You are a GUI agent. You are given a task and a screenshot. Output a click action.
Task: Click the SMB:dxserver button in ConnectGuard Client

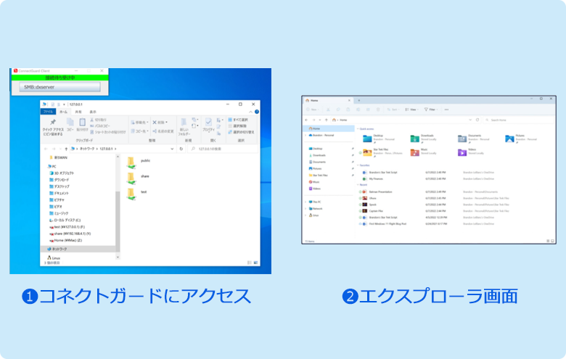tap(60, 87)
